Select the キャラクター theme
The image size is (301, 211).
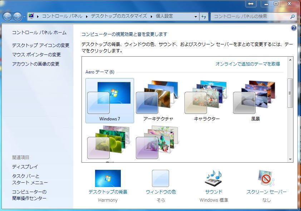coord(207,101)
